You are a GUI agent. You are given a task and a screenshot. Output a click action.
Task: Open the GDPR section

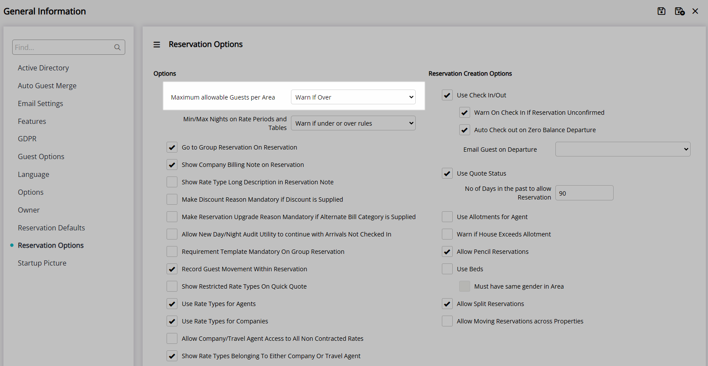coord(27,139)
